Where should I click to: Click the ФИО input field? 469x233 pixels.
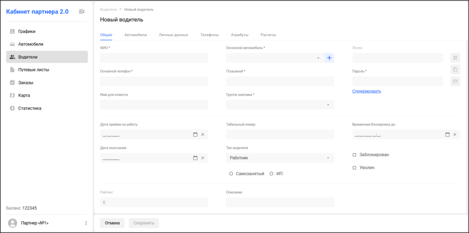pos(154,58)
